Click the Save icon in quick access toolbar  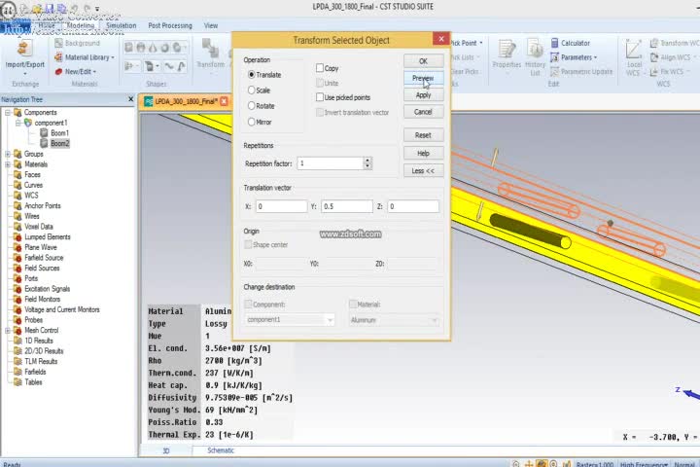pos(50,8)
